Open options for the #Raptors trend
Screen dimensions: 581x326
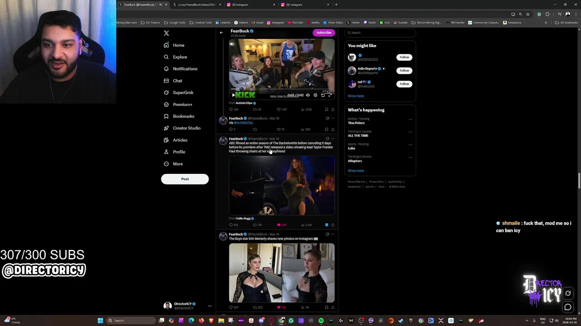410,158
